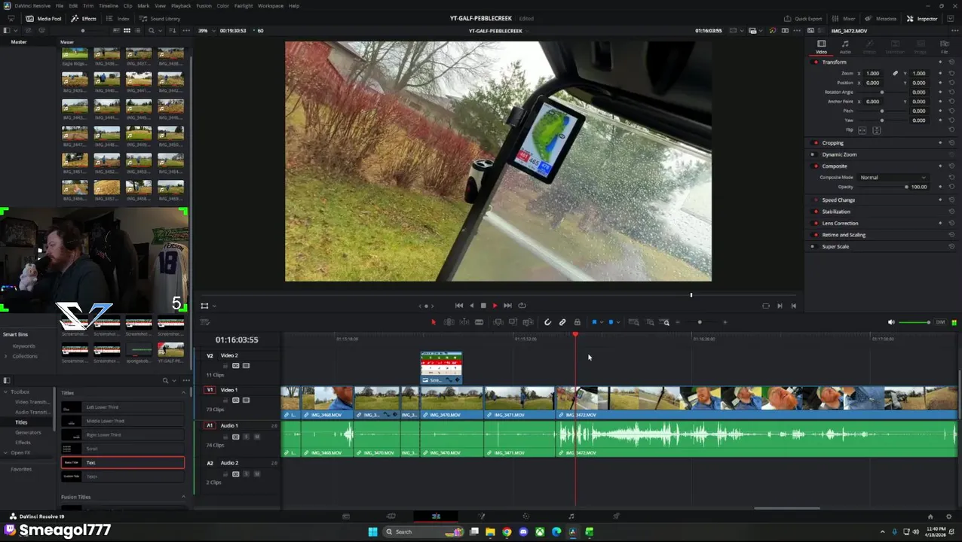Expand the Super Scale section
962x542 pixels.
pos(835,246)
